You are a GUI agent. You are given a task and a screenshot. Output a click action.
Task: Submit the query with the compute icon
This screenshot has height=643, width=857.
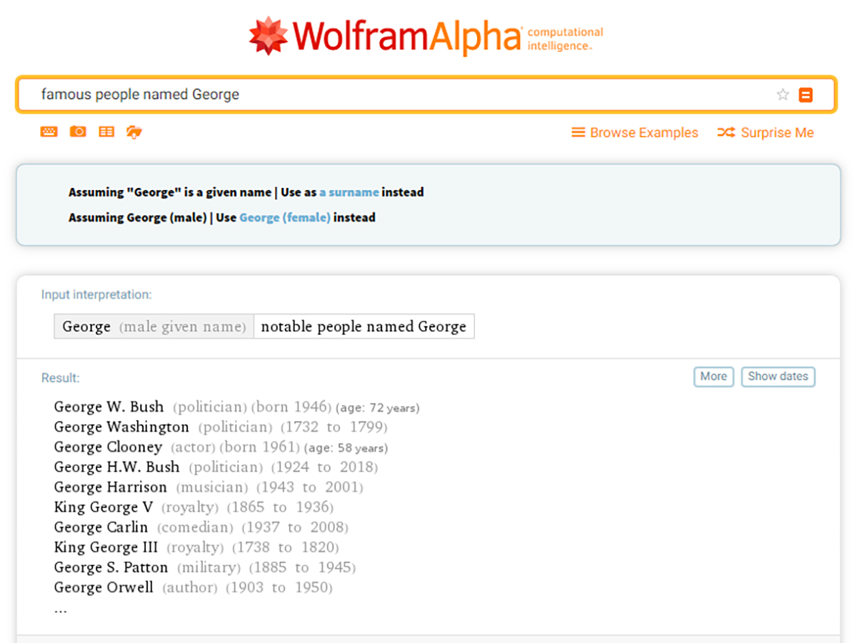[x=806, y=94]
